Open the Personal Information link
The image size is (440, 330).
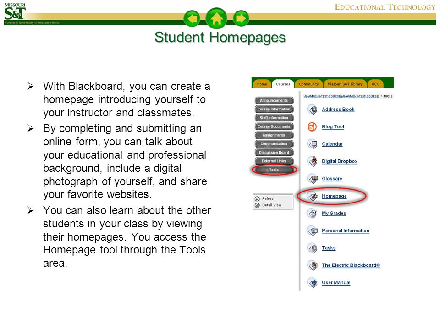(x=346, y=231)
